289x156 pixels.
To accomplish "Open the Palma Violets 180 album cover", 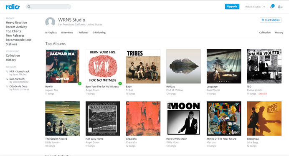I will [264, 66].
